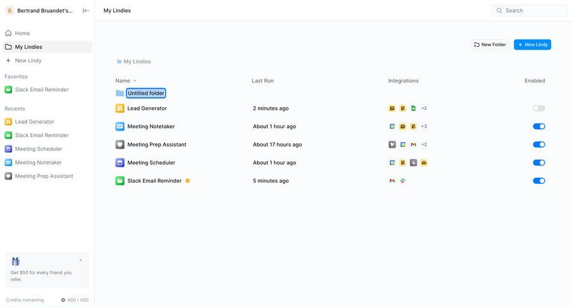Image resolution: width=572 pixels, height=307 pixels.
Task: Click 'Get $50 for every friend you refer' text
Action: [x=41, y=276]
